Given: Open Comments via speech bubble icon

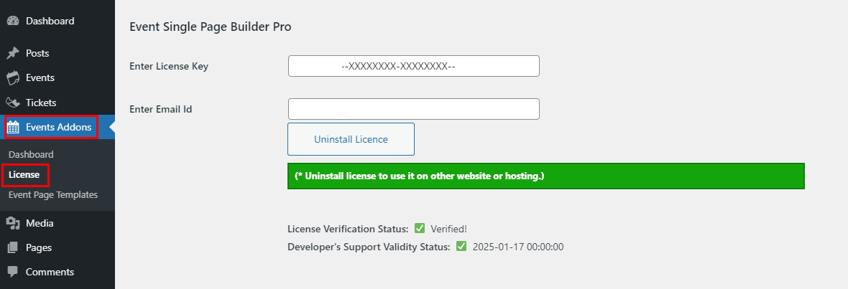Looking at the screenshot, I should [13, 273].
